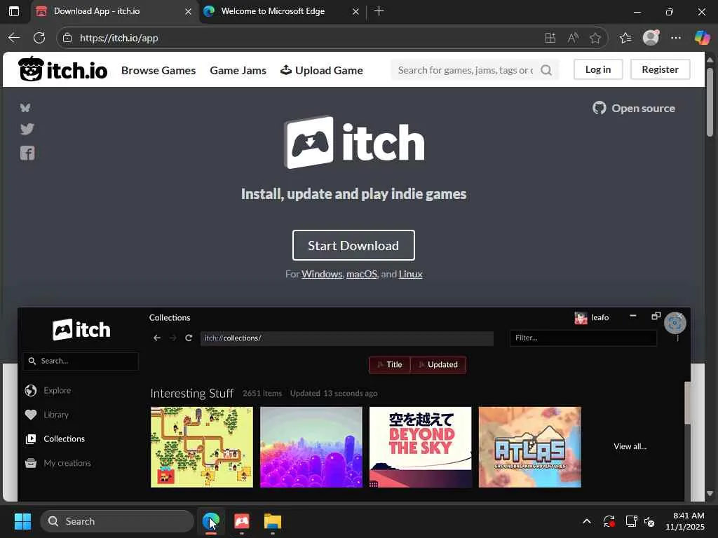Open Browse Games menu item

click(158, 71)
